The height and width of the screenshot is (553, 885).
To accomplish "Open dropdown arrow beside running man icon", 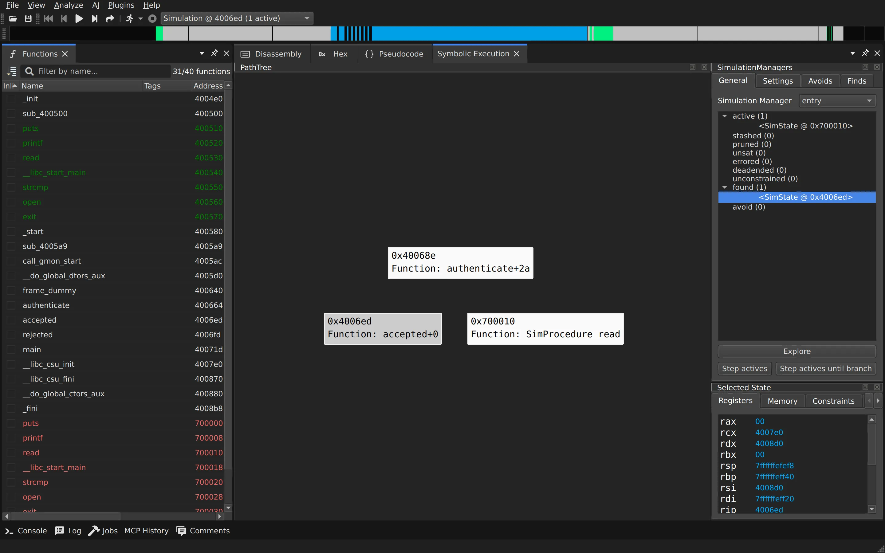I will tap(140, 19).
